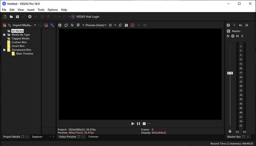The height and width of the screenshot is (146, 256).
Task: Save the project with the main toolbar floppy-disk icon
Action: 18,17
